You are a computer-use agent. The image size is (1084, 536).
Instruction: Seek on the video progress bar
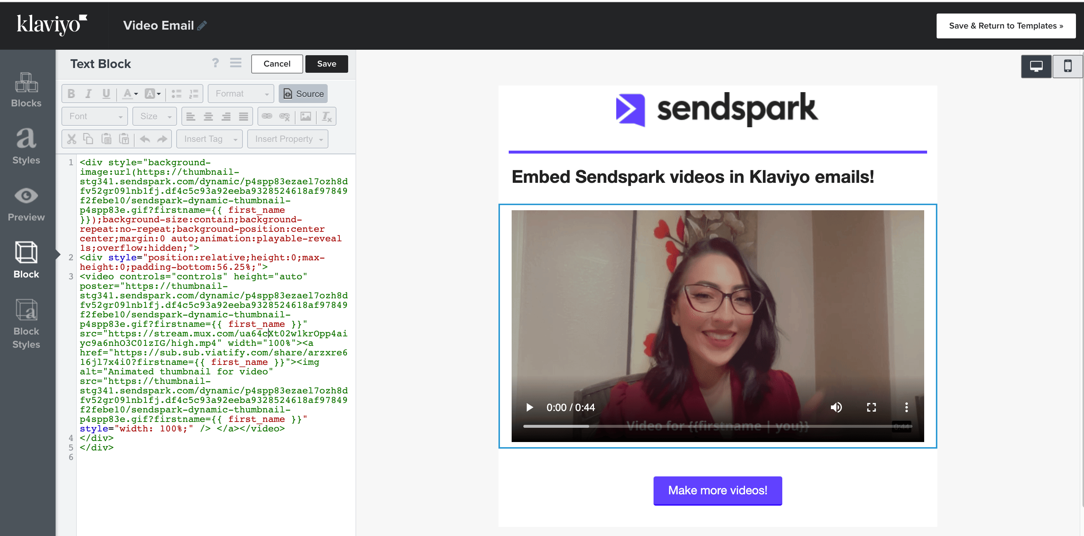point(718,426)
